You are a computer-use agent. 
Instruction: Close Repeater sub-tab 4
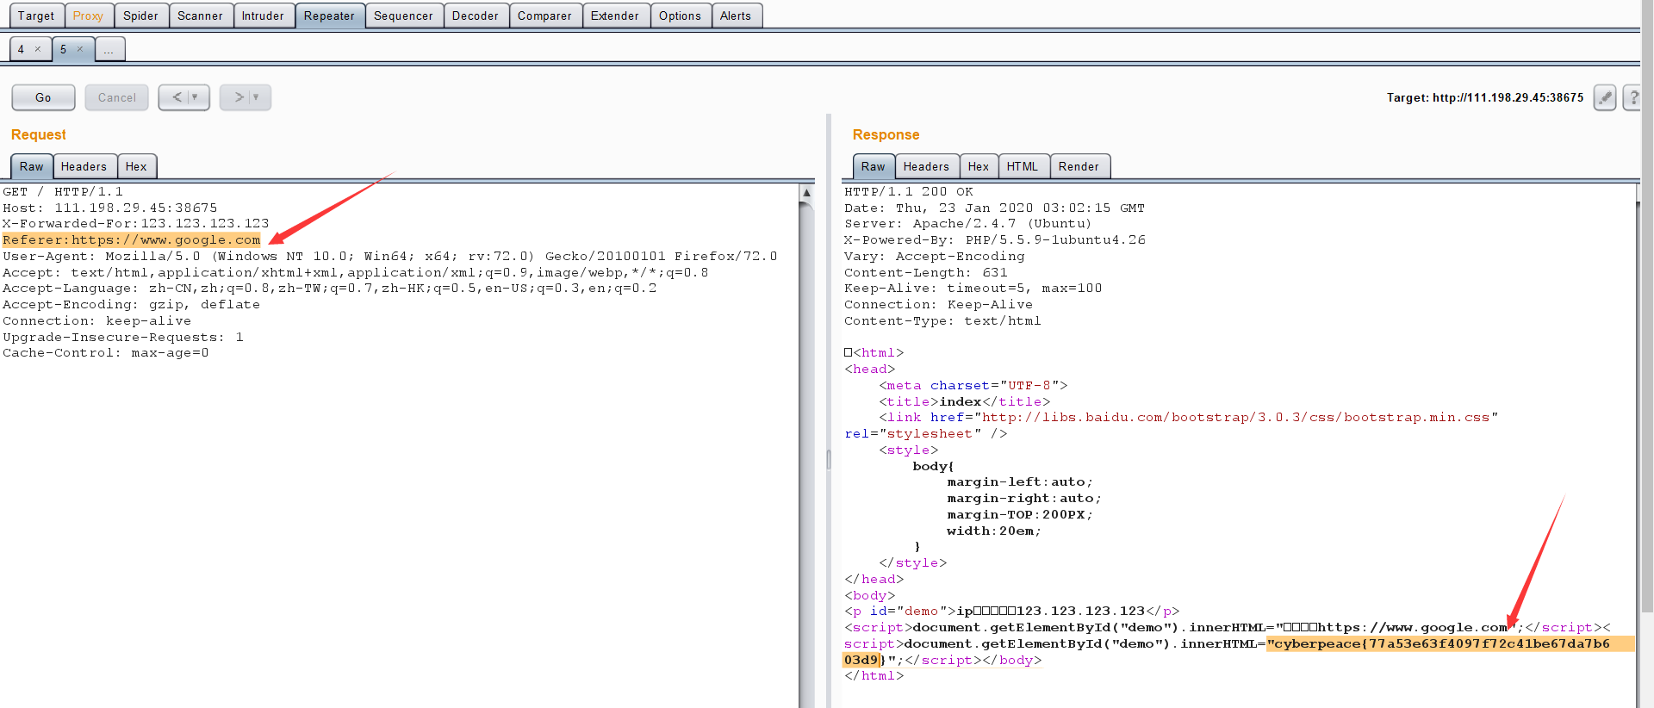pos(38,49)
